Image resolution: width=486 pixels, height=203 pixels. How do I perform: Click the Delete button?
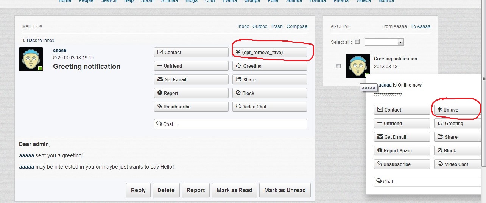point(166,190)
